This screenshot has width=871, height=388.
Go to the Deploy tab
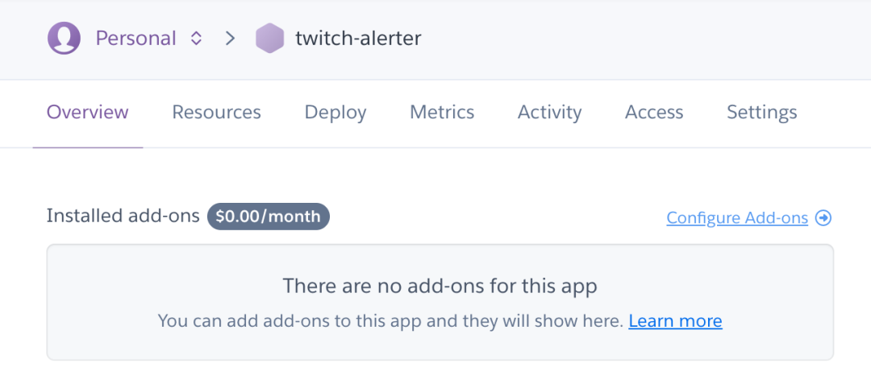(335, 113)
